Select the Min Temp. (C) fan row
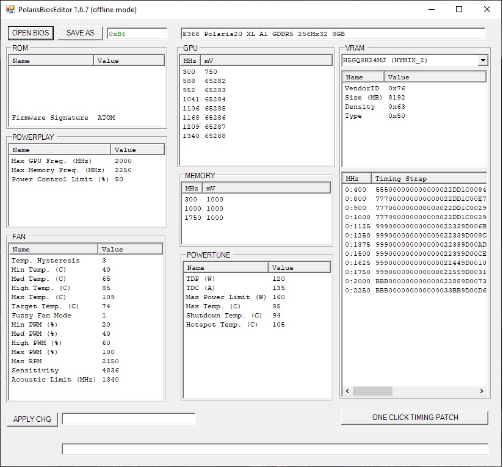Image resolution: width=503 pixels, height=467 pixels. pos(85,270)
